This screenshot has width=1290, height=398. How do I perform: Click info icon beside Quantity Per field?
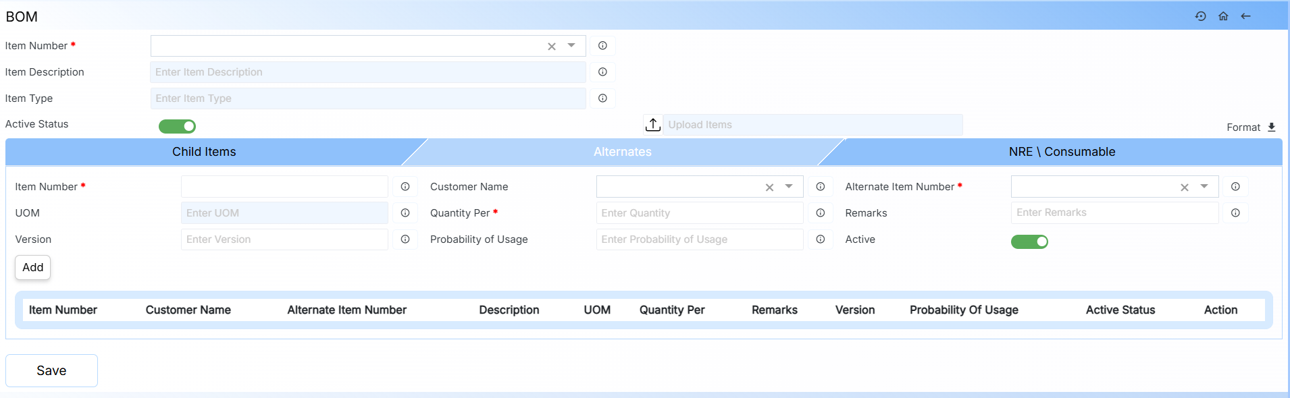(x=820, y=213)
